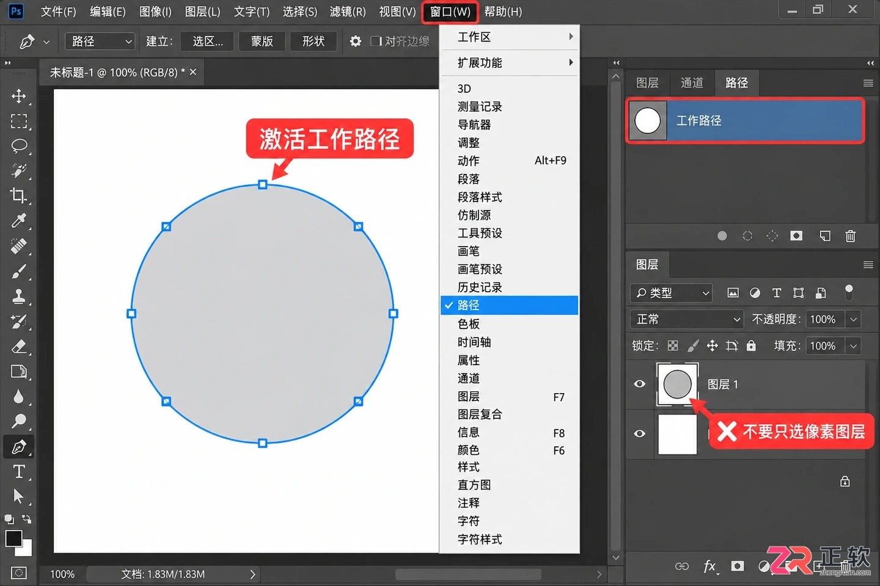Select the Brush tool
Image resolution: width=880 pixels, height=586 pixels.
tap(19, 272)
